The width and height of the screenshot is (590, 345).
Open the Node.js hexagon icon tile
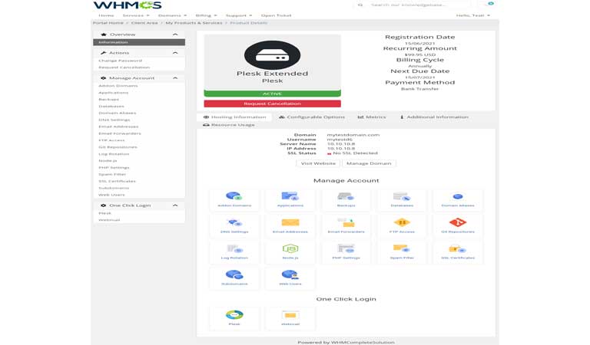pos(290,252)
